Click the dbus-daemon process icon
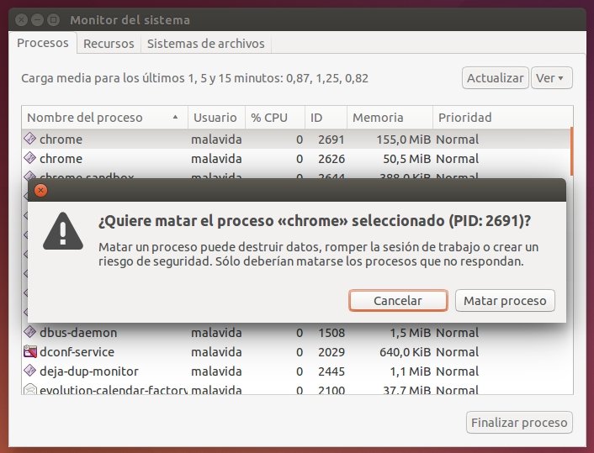Viewport: 594px width, 453px height. (x=30, y=332)
